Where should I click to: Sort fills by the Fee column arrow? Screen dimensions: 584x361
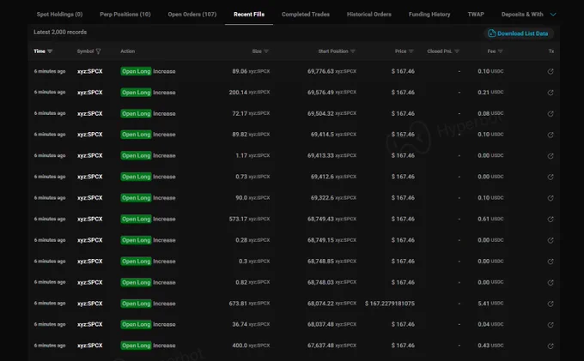500,51
